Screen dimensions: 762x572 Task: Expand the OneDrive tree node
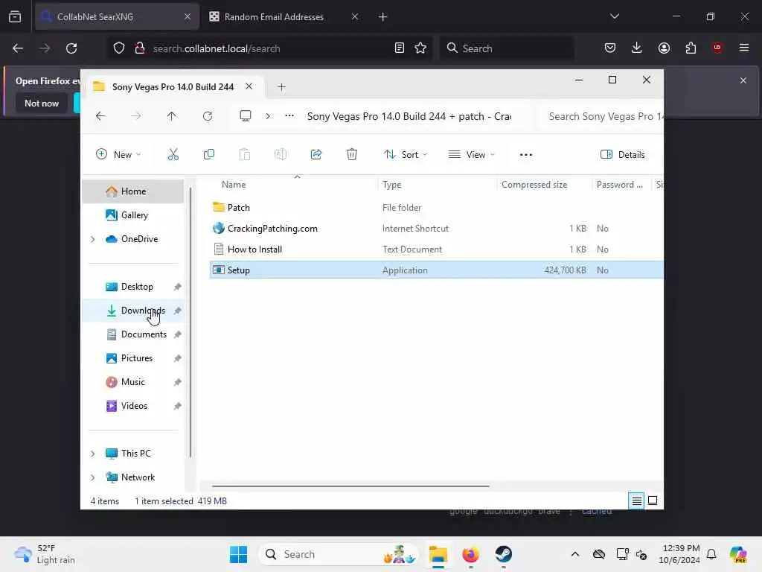93,239
